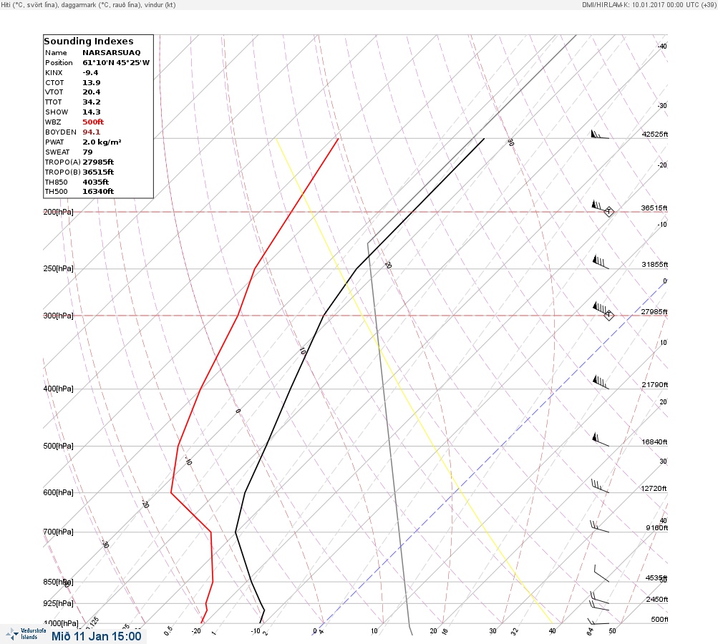Click the -20 label on the bottom temperature axis

[196, 630]
